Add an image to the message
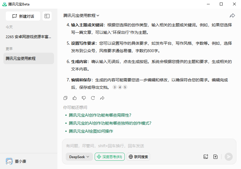This screenshot has width=241, height=169. (x=206, y=157)
